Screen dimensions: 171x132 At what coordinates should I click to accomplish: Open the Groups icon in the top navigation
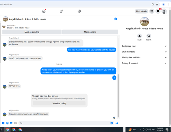click(79, 11)
